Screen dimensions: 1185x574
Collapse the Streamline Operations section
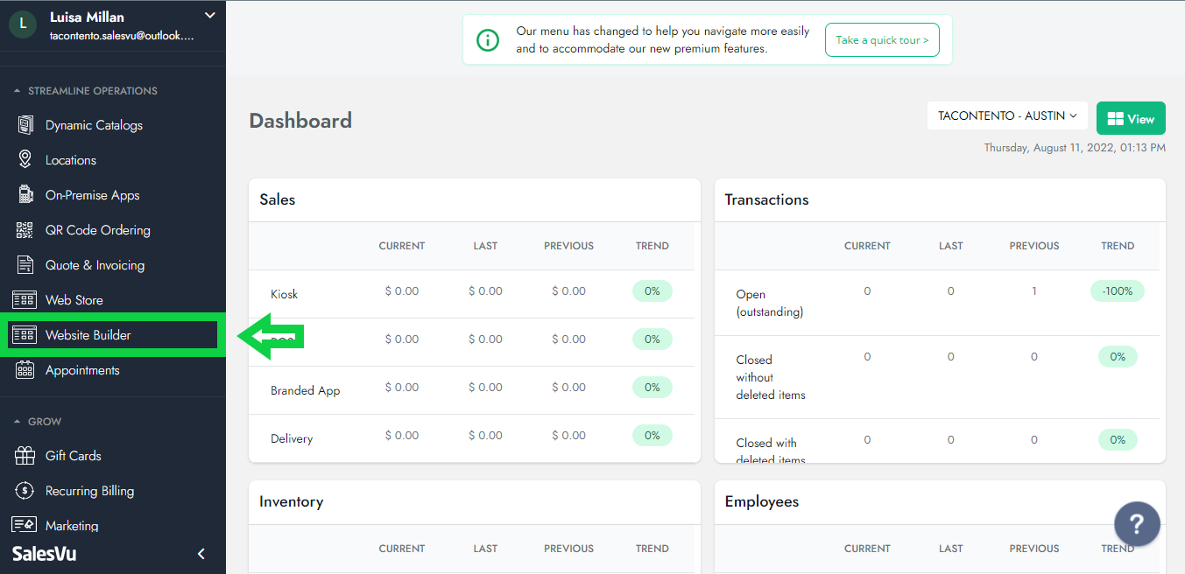[x=18, y=91]
